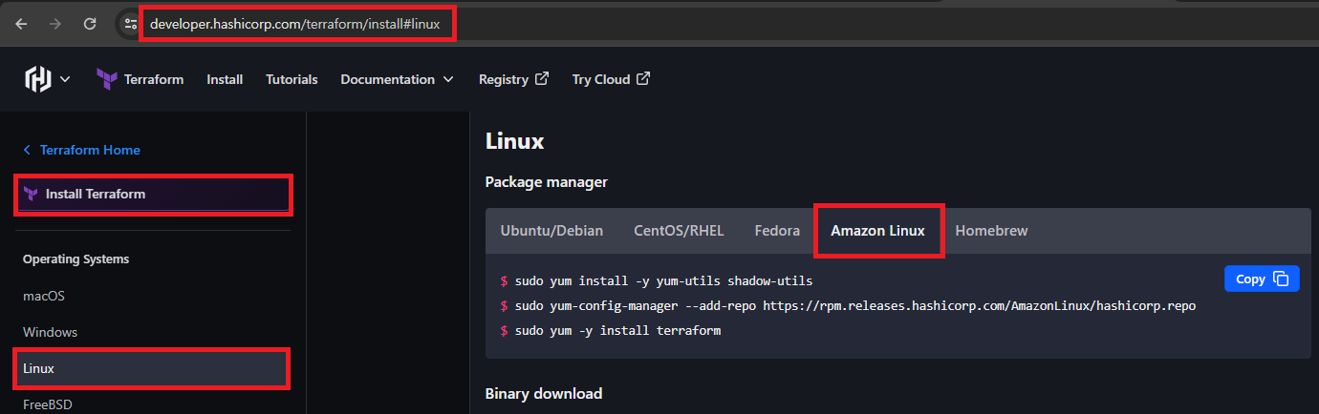This screenshot has width=1319, height=414.
Task: Click the yum-config-manager --add-repo command line
Action: point(848,305)
